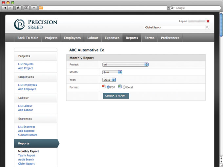Click the Expenses sidebar section header

(35, 119)
